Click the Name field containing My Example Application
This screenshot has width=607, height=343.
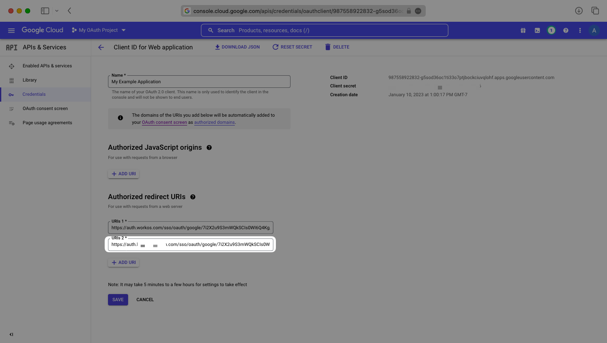(199, 81)
